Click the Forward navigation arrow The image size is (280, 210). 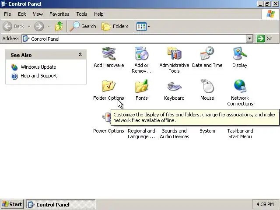point(39,26)
